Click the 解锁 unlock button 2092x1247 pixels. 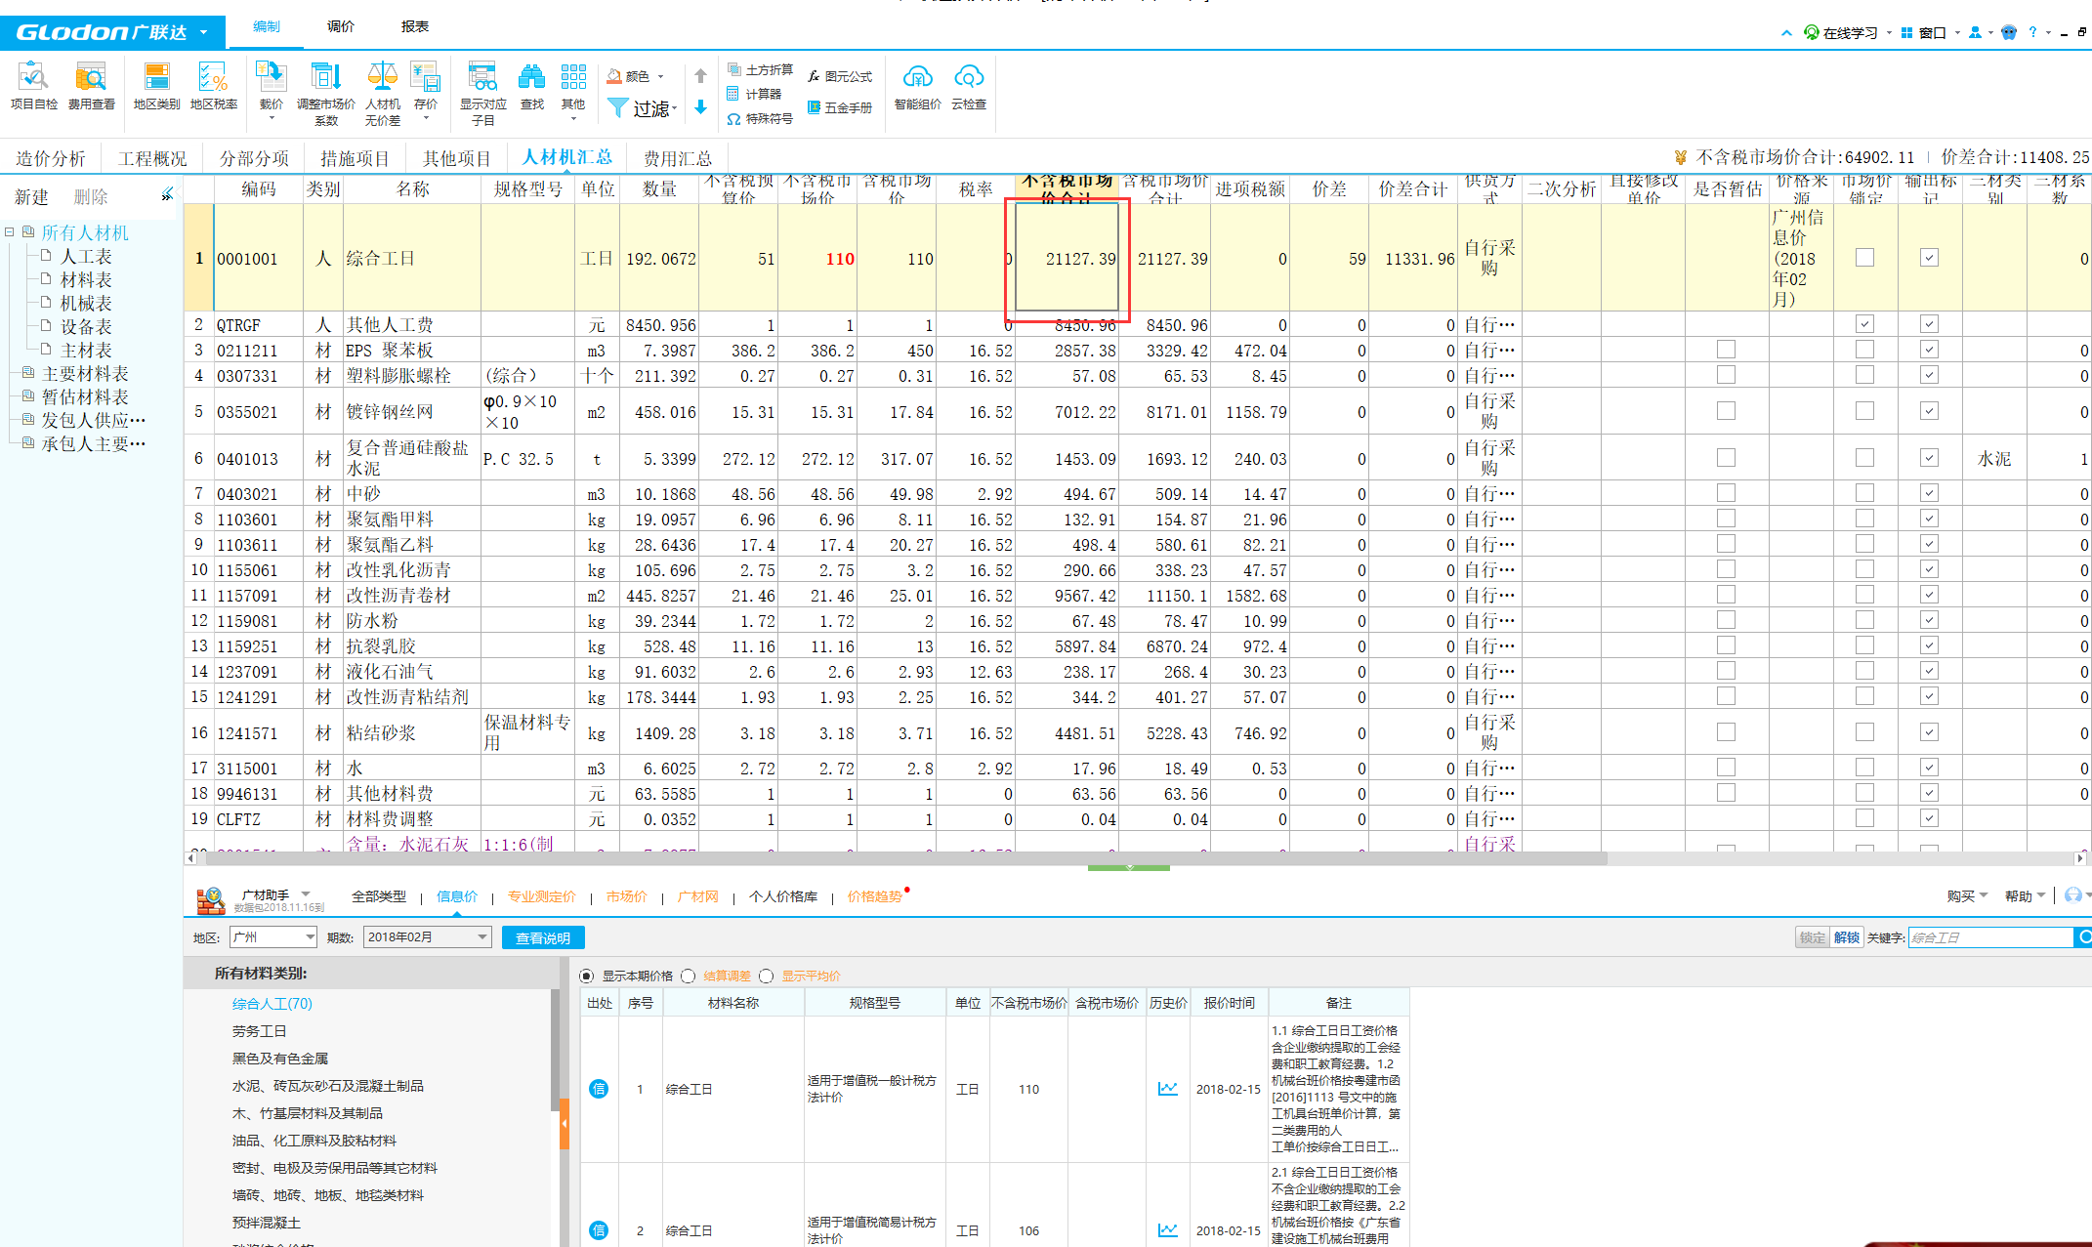[x=1846, y=937]
